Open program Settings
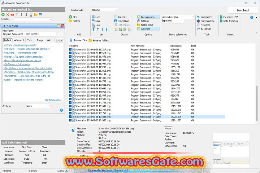 tap(143, 21)
